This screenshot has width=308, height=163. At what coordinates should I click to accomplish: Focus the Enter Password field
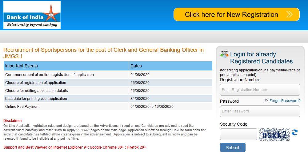coord(260,111)
